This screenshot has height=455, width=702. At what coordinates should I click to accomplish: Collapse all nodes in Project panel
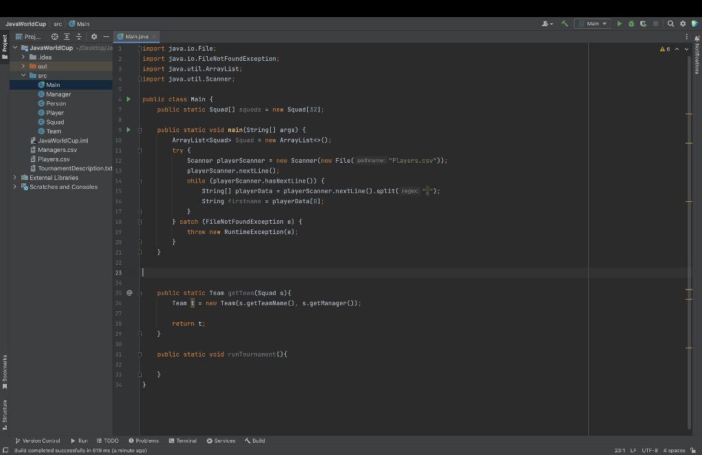[x=79, y=36]
